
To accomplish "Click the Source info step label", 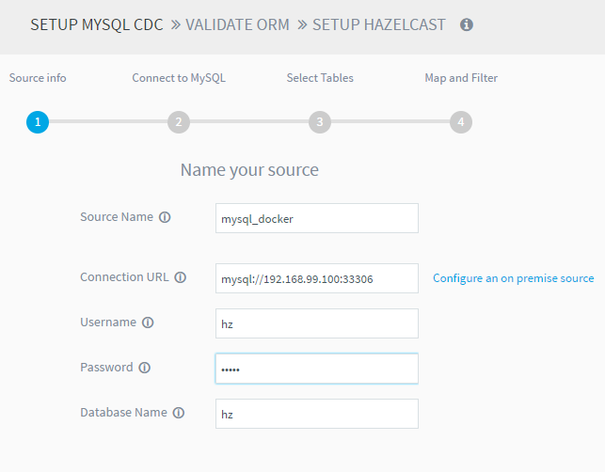I will 38,78.
